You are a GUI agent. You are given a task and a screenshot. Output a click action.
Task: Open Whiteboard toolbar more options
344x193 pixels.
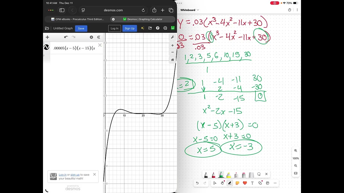(275, 183)
